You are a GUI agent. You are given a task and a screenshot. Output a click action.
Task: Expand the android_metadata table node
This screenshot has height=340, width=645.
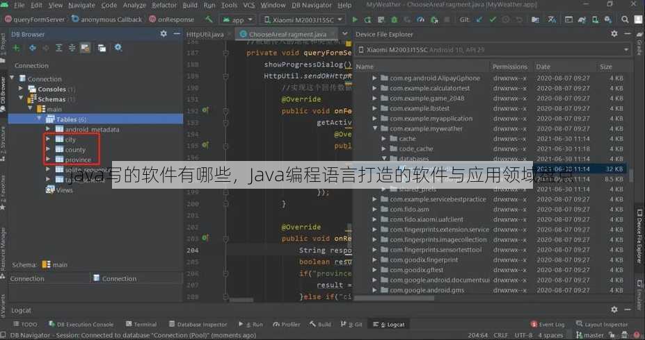coord(48,129)
